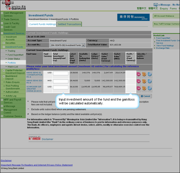Click Disclaimer link beside Morningstar logo
This screenshot has width=180, height=173.
click(x=48, y=139)
